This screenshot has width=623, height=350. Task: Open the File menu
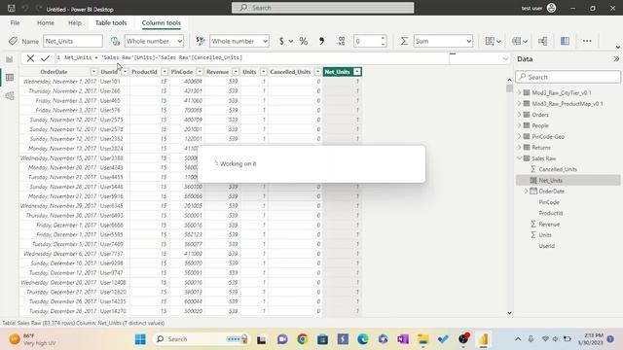(16, 23)
